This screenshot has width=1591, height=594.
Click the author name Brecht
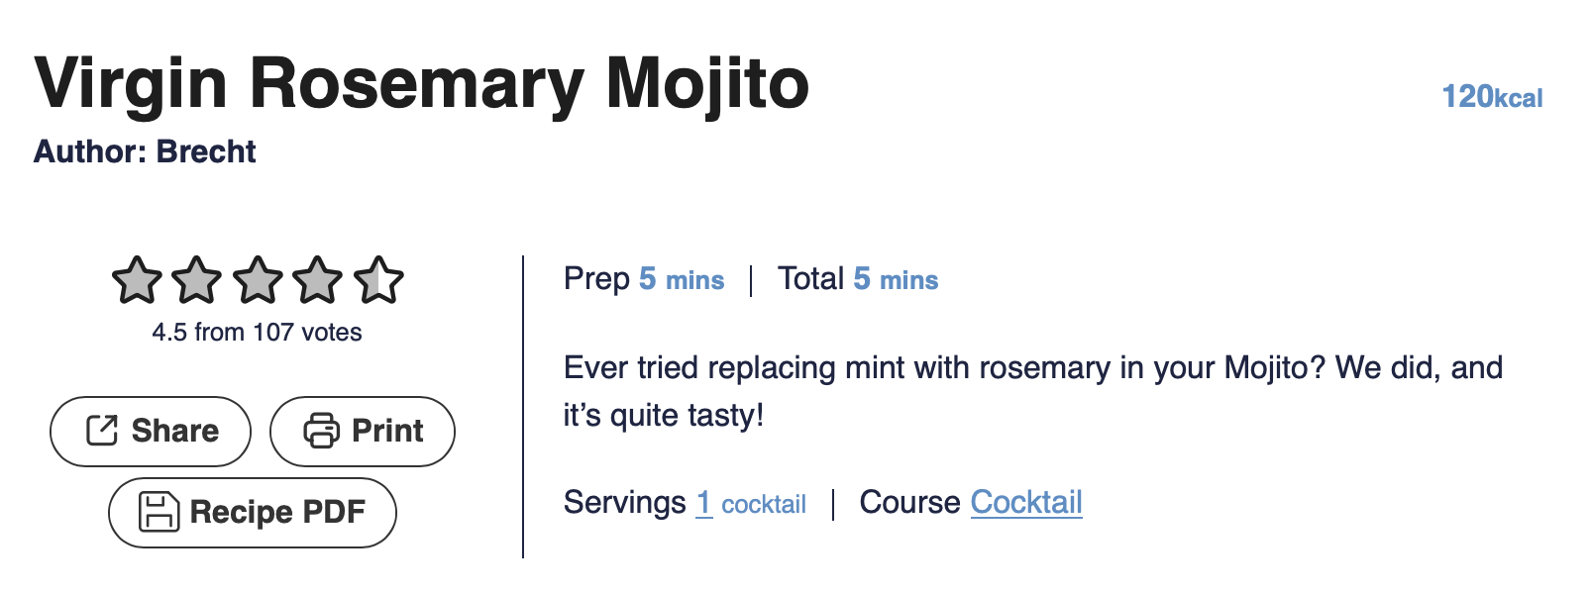point(206,151)
